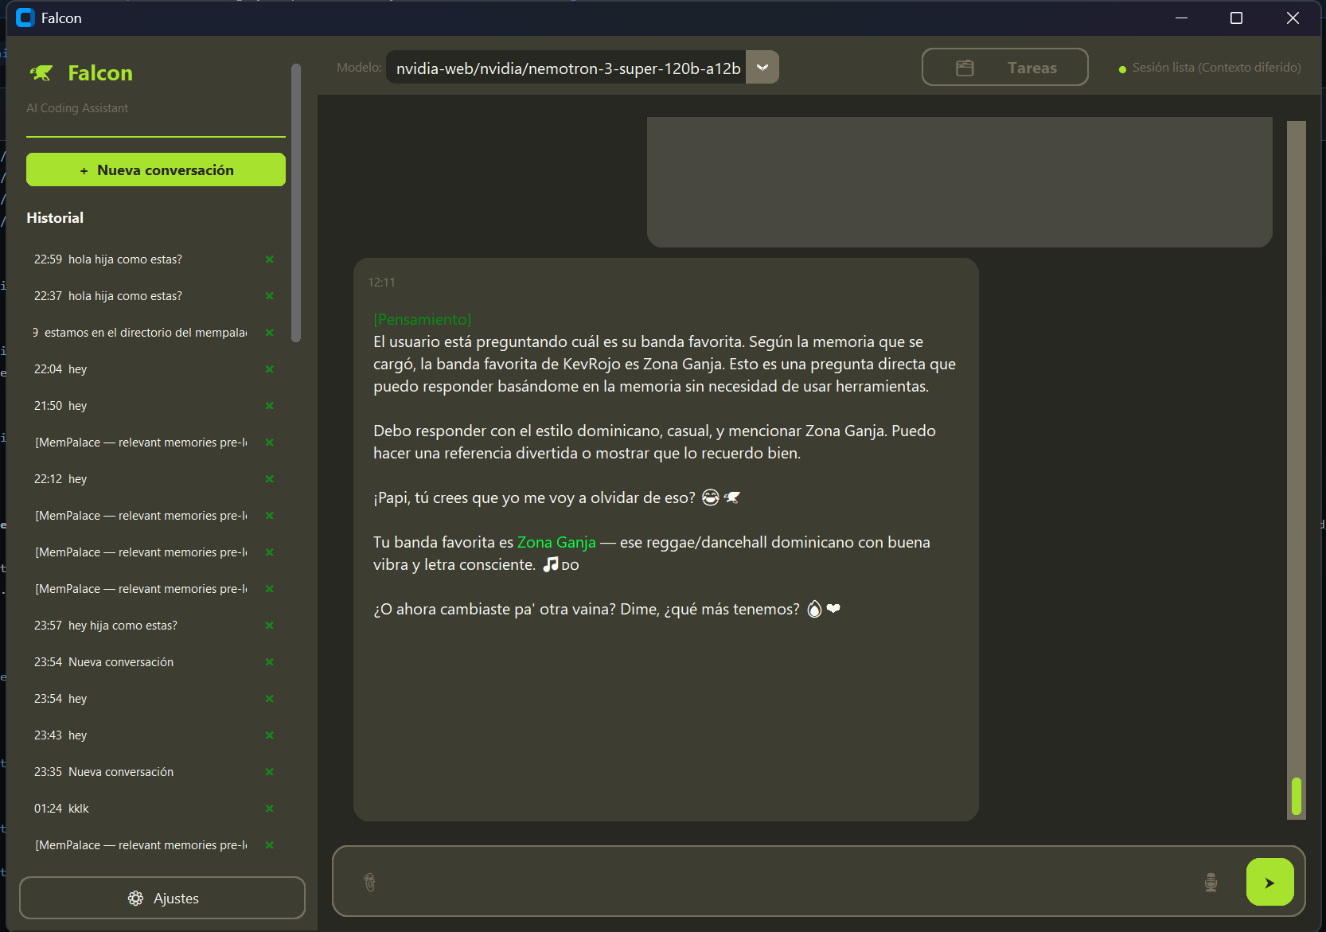Click the chat area scrollbar thumb
The width and height of the screenshot is (1326, 932).
1297,796
